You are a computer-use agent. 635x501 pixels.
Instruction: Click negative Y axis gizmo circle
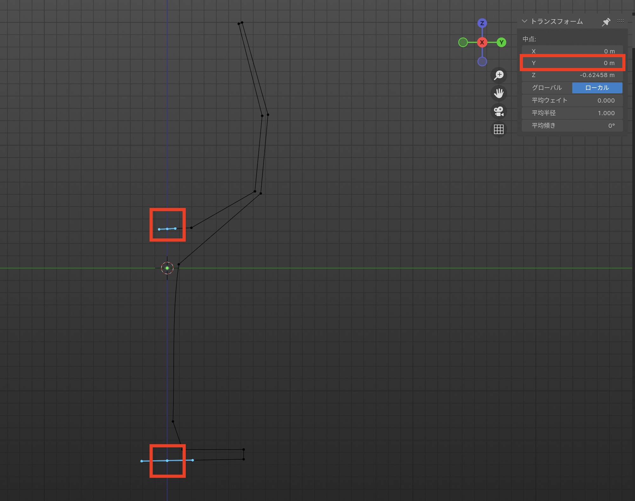tap(463, 42)
